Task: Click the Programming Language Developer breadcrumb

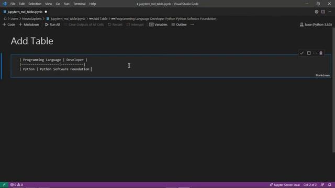Action: (x=164, y=19)
